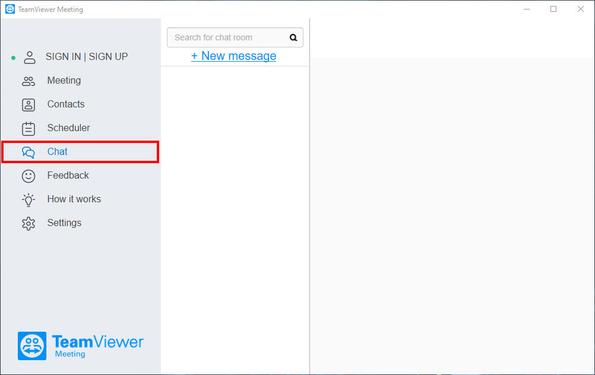This screenshot has height=375, width=595.
Task: Close the TeamViewer Meeting window
Action: 581,9
